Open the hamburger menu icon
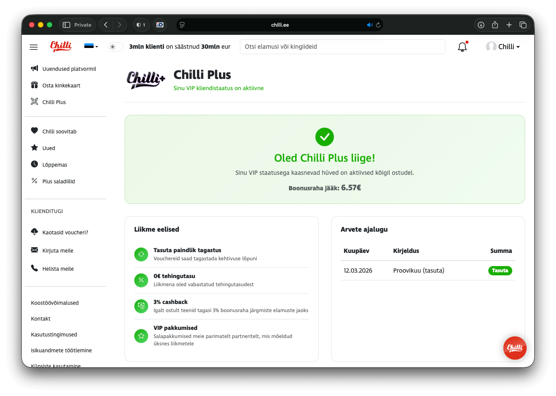This screenshot has height=396, width=556. pyautogui.click(x=34, y=47)
